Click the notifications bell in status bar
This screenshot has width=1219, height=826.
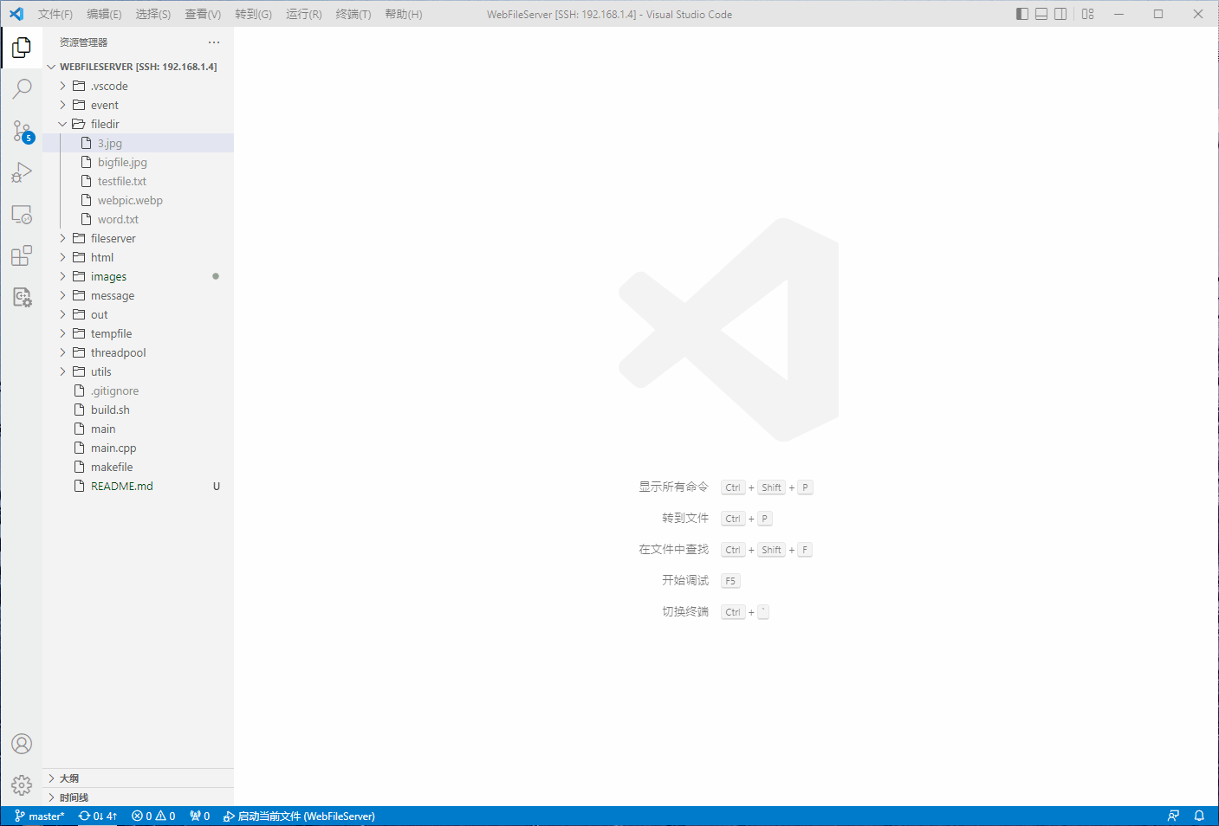pyautogui.click(x=1199, y=816)
